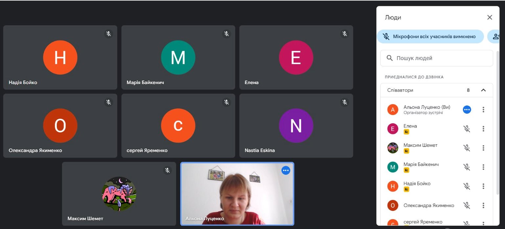This screenshot has height=229, width=505.
Task: Click Олександра Якименко avatar in people list
Action: pos(393,205)
